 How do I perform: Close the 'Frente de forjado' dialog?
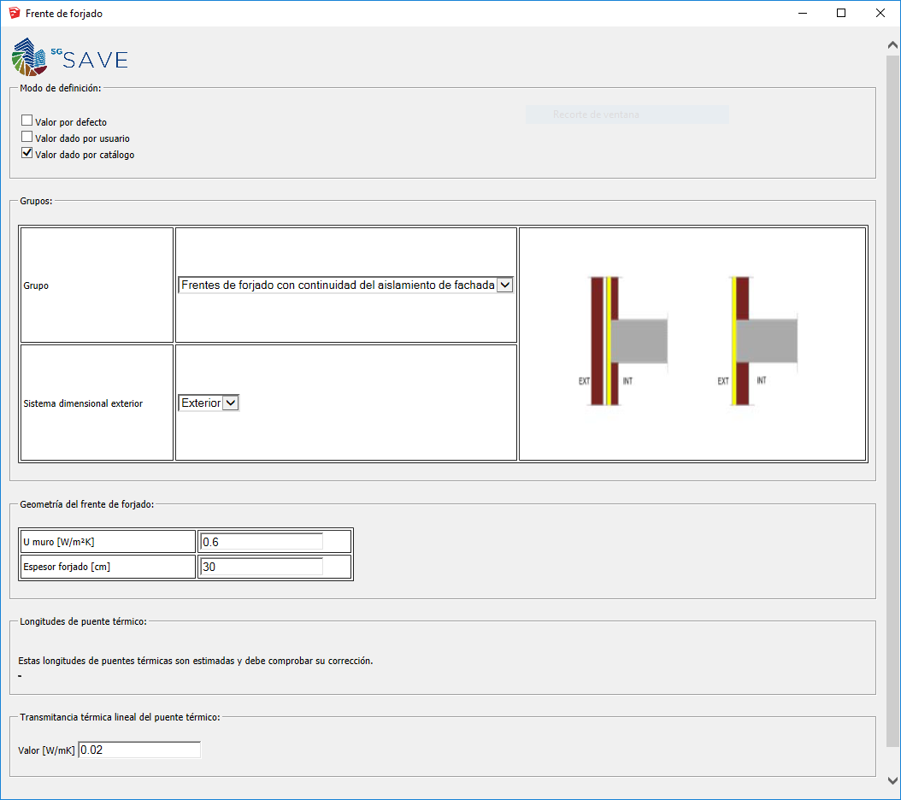pos(880,14)
